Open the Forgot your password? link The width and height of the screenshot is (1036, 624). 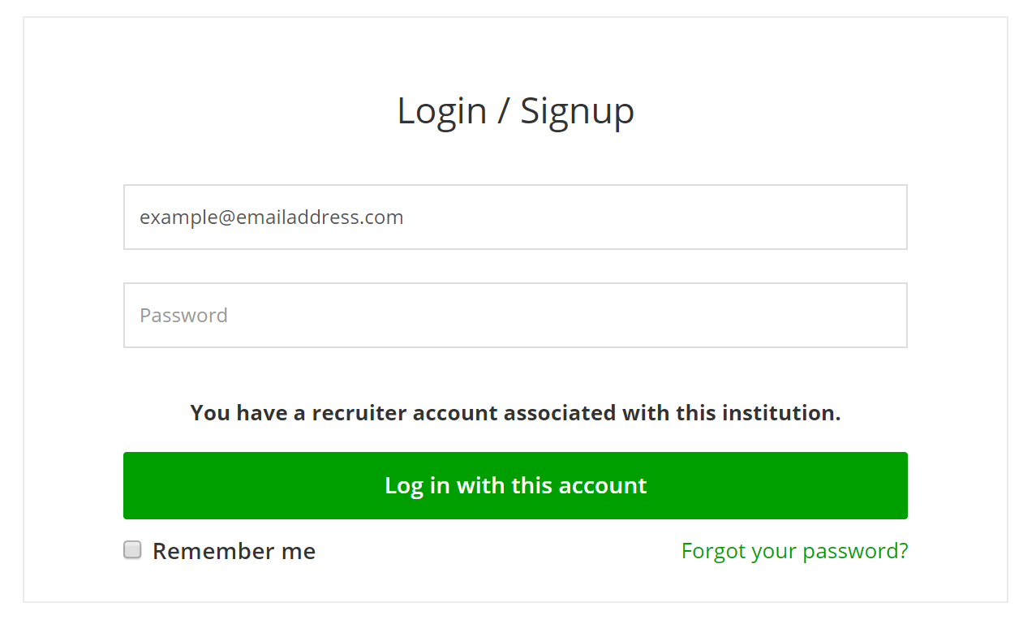795,551
